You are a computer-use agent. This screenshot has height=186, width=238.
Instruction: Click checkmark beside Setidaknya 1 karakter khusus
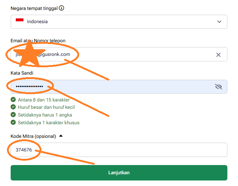tap(13, 123)
